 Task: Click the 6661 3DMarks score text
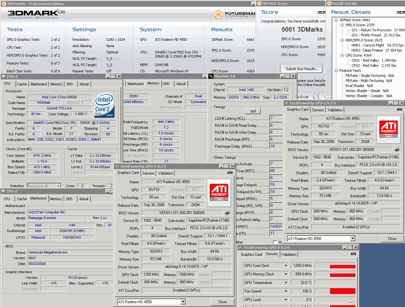pyautogui.click(x=302, y=29)
